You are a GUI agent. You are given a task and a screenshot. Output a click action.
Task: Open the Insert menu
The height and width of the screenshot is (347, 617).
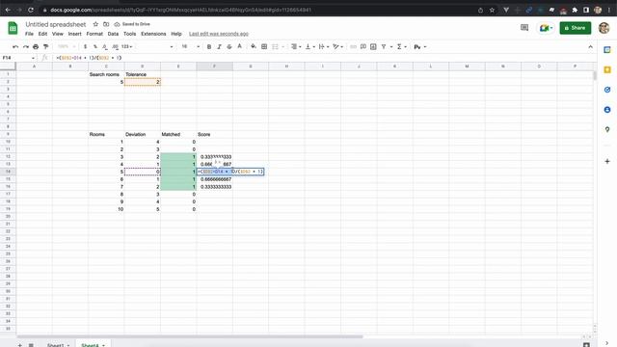pos(75,34)
